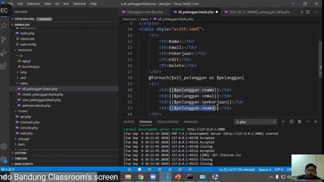The image size is (324, 182).
Task: Expand the tests folder
Action: point(21,145)
